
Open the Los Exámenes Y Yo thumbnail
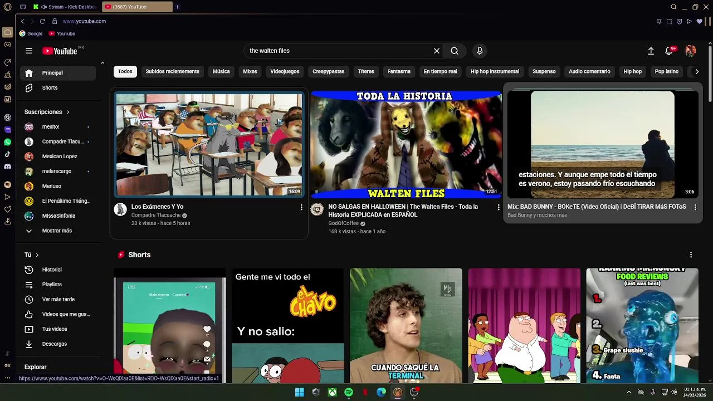tap(209, 144)
